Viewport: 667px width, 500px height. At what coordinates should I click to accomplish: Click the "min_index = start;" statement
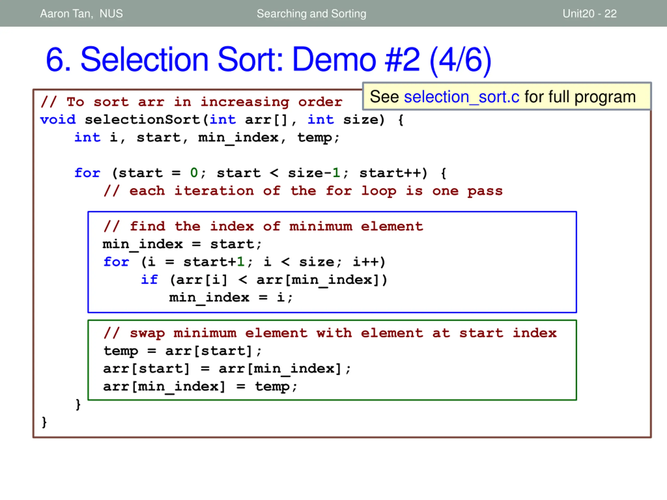(x=182, y=245)
